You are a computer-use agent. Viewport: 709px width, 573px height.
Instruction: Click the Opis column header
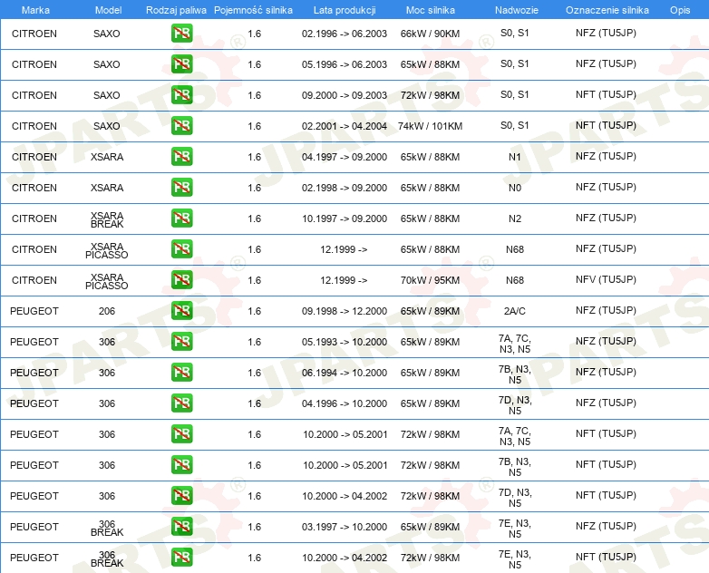[680, 10]
